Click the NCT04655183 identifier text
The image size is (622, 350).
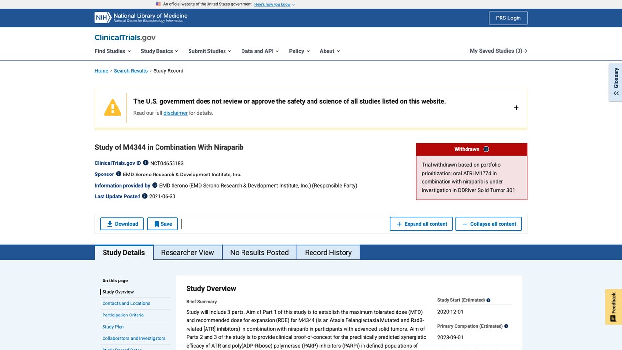167,163
